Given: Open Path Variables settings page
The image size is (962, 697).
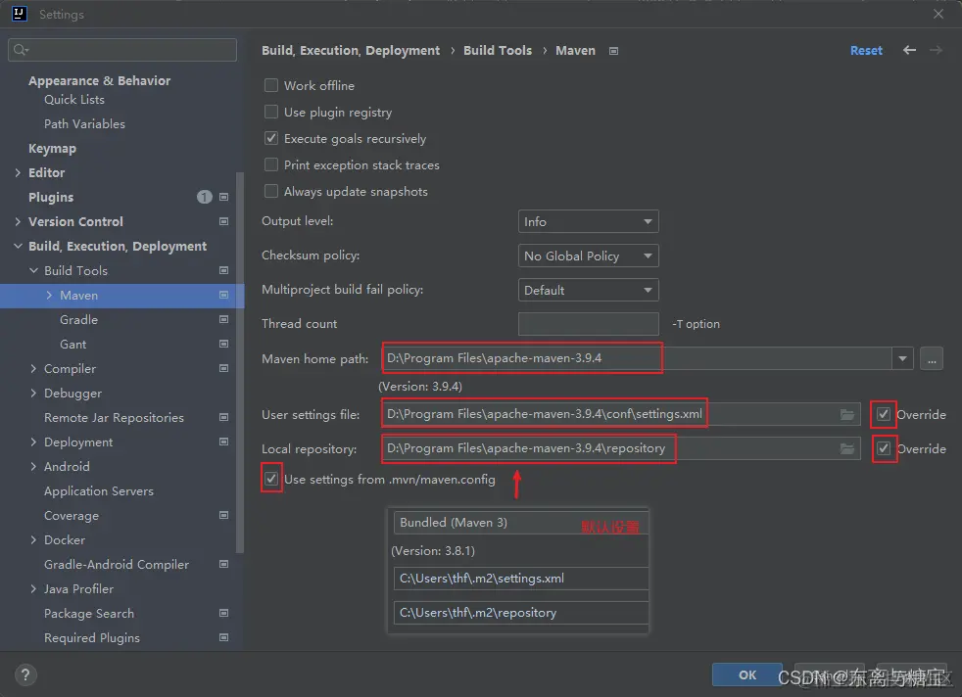Looking at the screenshot, I should (84, 123).
